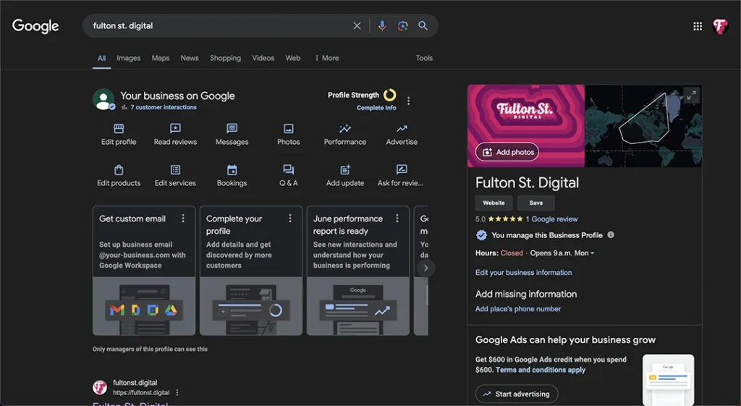Switch to the News tab
The height and width of the screenshot is (406, 741).
click(190, 58)
